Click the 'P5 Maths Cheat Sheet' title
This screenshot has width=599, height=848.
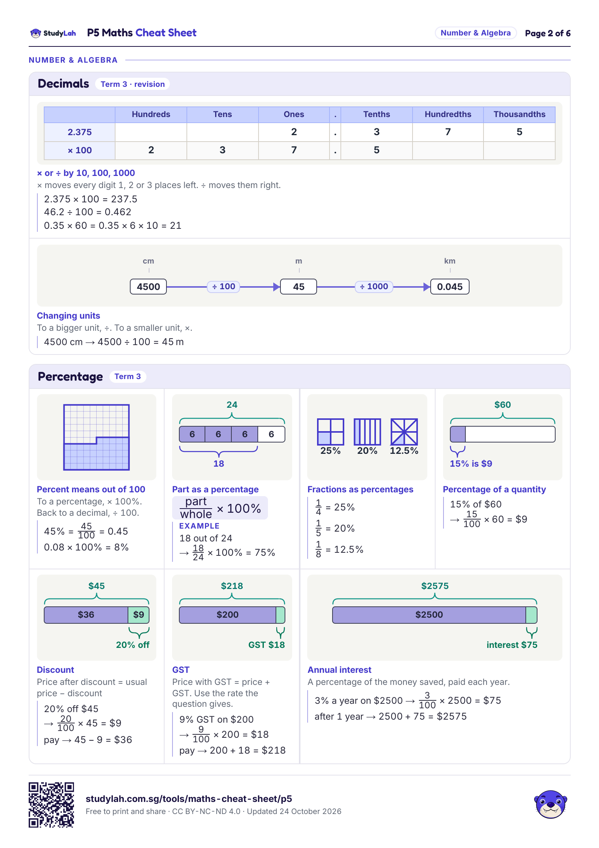coord(142,33)
